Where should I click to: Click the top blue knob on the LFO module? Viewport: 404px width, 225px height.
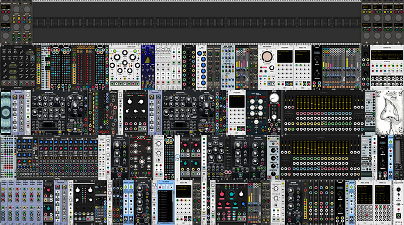[200, 53]
